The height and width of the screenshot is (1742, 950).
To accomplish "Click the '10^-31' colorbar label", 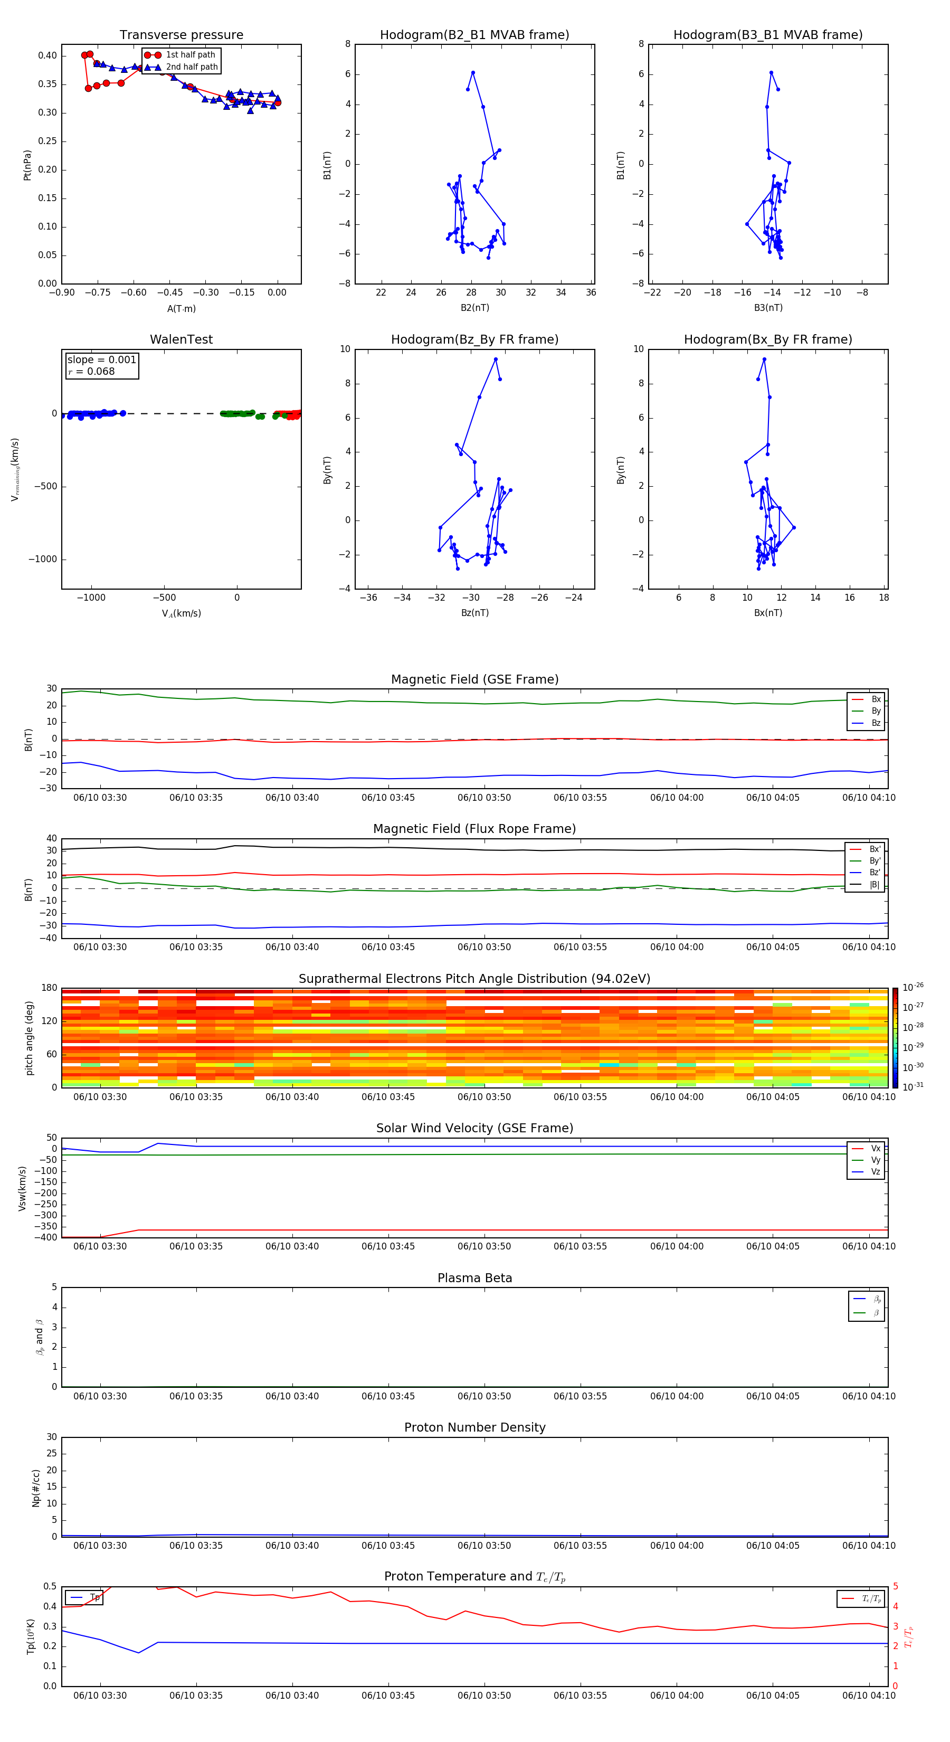I will point(914,1087).
